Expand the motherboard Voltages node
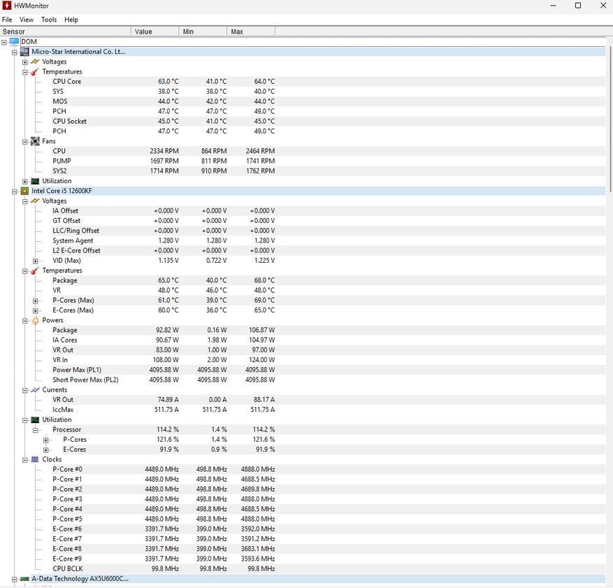613x588 pixels. (x=25, y=62)
